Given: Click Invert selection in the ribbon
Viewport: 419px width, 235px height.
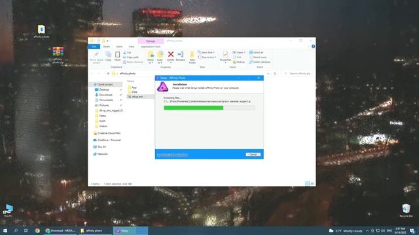Looking at the screenshot, I should [x=260, y=62].
